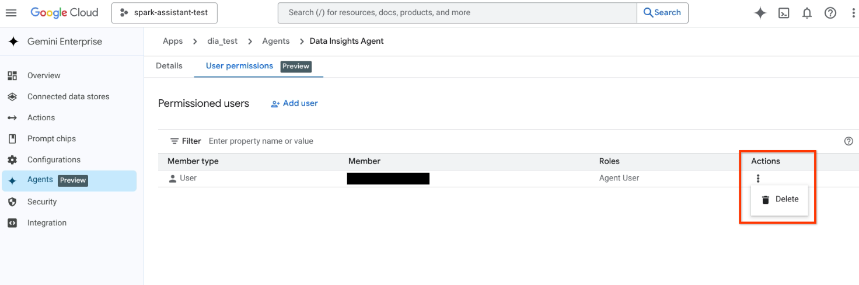Activate Cloud Shell terminal icon
Screen dimensions: 859x285
[784, 13]
